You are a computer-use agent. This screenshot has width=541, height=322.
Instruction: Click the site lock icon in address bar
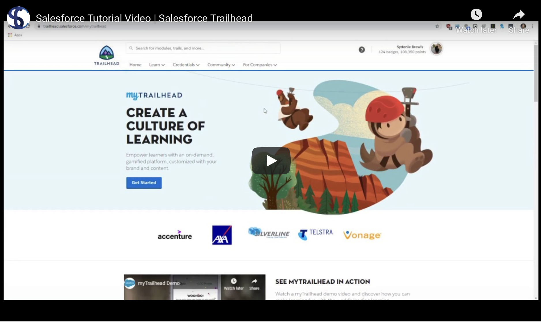coord(39,26)
